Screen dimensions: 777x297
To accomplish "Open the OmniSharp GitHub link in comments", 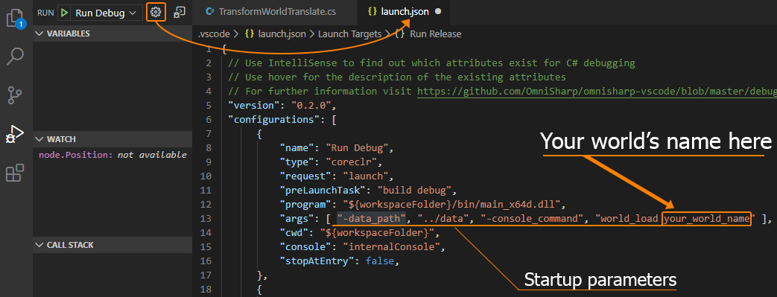I will pyautogui.click(x=597, y=91).
